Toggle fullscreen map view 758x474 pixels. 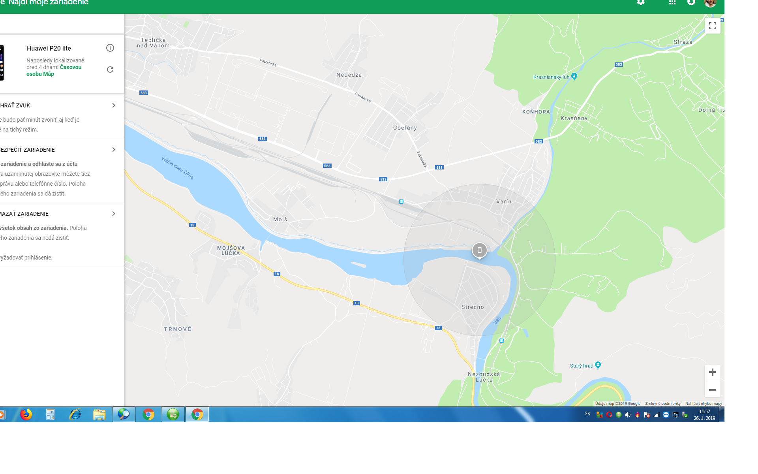pyautogui.click(x=713, y=26)
